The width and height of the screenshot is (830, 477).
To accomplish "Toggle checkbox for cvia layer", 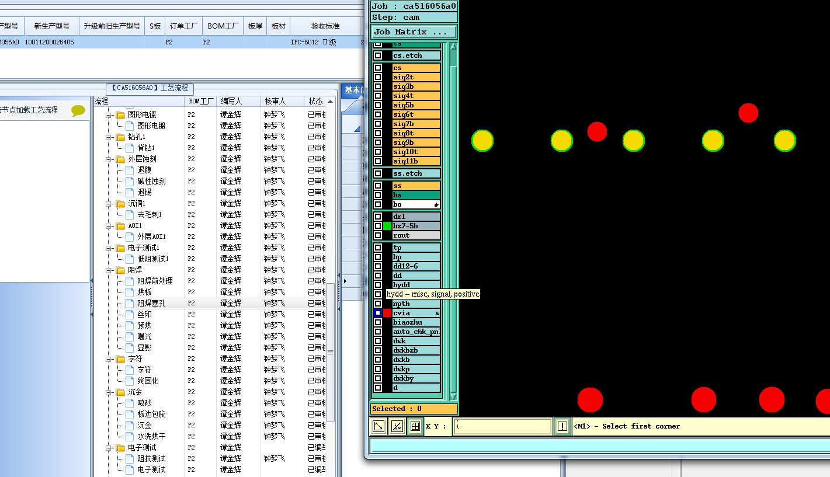I will click(x=378, y=313).
